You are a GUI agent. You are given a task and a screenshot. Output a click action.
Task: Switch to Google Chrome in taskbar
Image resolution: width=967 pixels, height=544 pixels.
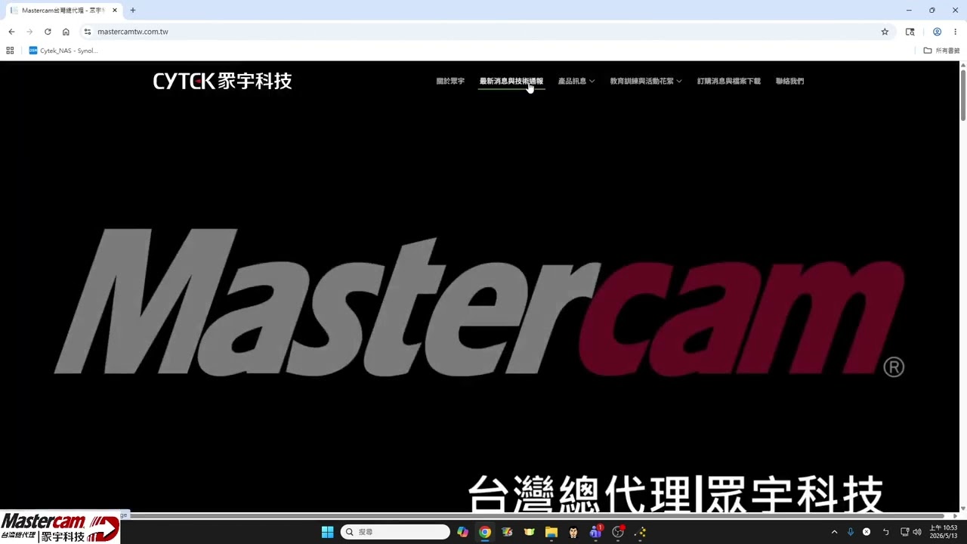click(x=485, y=532)
